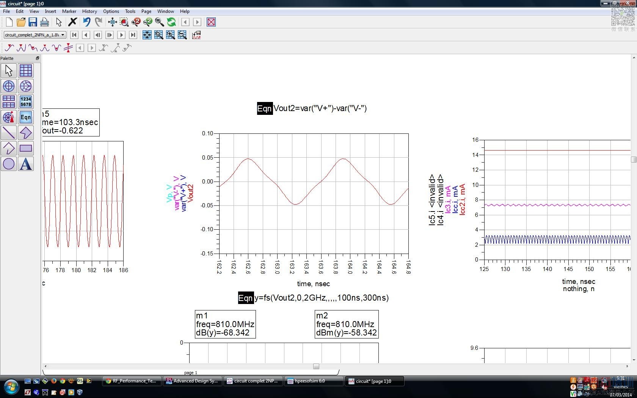Insert a line marker with crossed-lines icon

click(x=68, y=48)
